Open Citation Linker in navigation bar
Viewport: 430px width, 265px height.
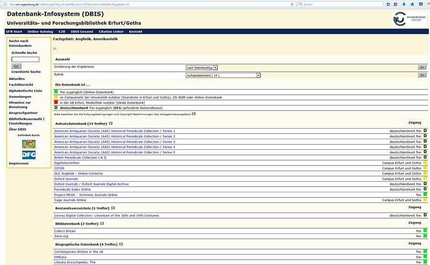click(x=111, y=32)
